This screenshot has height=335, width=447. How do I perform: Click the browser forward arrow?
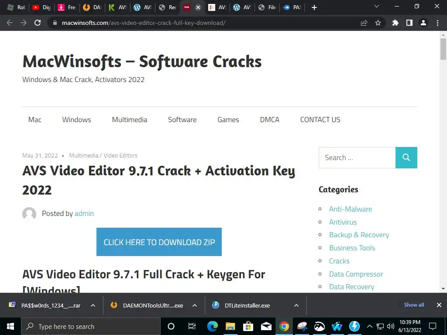tap(24, 23)
